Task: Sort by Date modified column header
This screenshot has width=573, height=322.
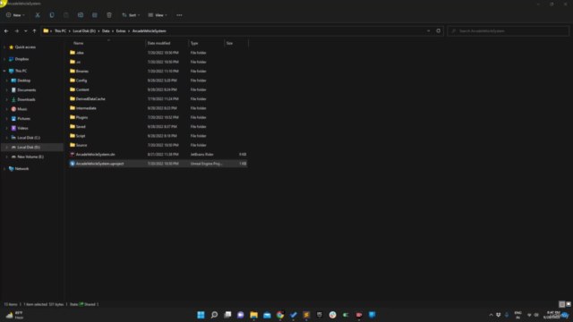Action: click(x=159, y=43)
